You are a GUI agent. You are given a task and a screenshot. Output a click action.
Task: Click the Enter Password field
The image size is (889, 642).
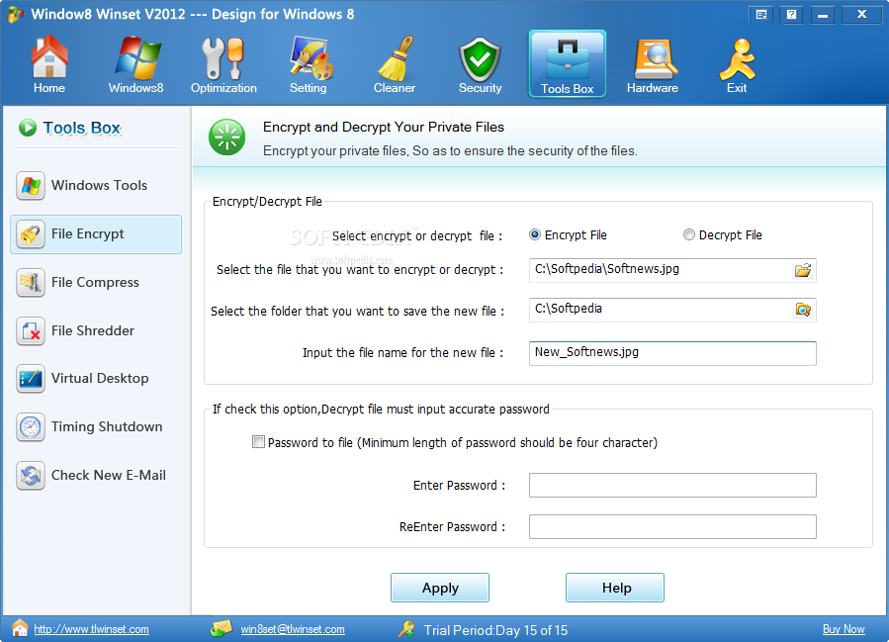tap(672, 486)
